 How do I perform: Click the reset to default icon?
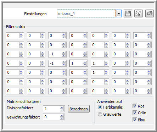[150, 13]
